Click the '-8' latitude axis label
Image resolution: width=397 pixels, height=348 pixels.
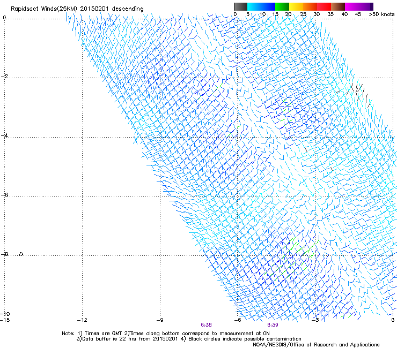[x=4, y=254]
